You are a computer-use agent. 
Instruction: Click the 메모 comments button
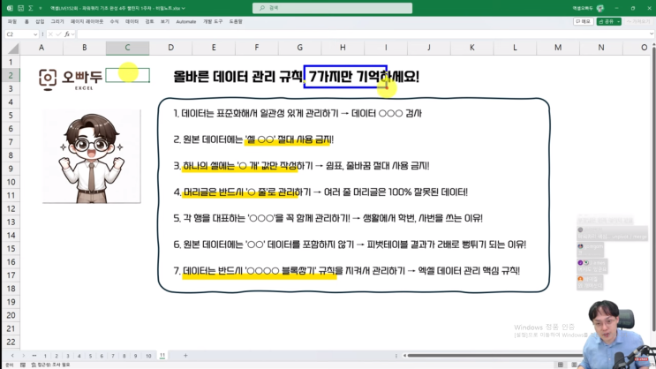584,21
